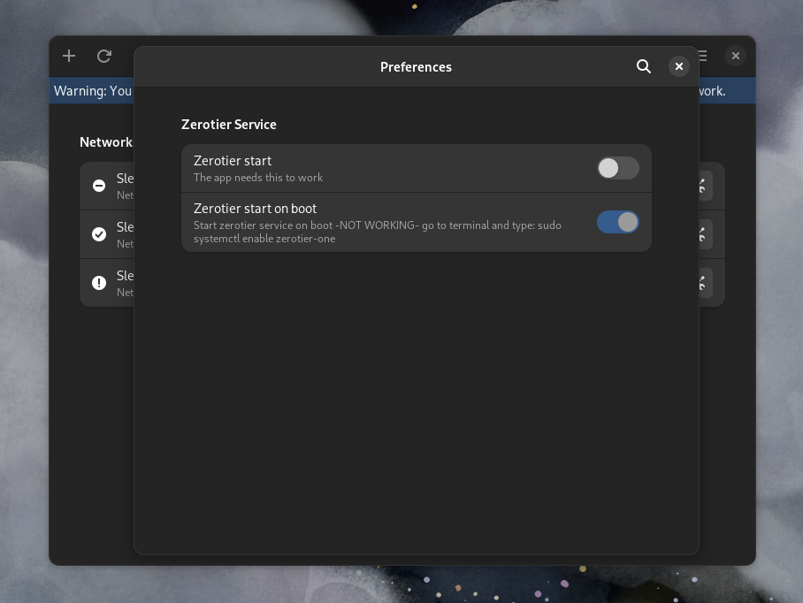Click the systemctl enable zerotier-one description
803x603 pixels.
coord(378,232)
